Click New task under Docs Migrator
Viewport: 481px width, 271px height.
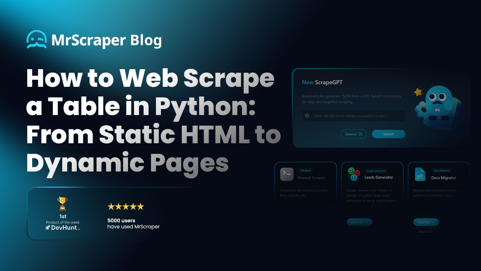(x=426, y=222)
